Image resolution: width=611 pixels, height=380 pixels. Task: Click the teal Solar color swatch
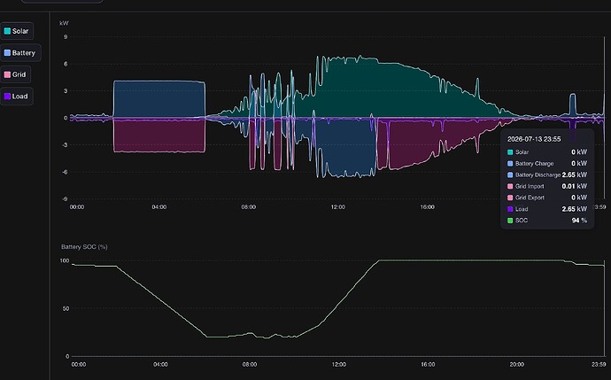(7, 31)
